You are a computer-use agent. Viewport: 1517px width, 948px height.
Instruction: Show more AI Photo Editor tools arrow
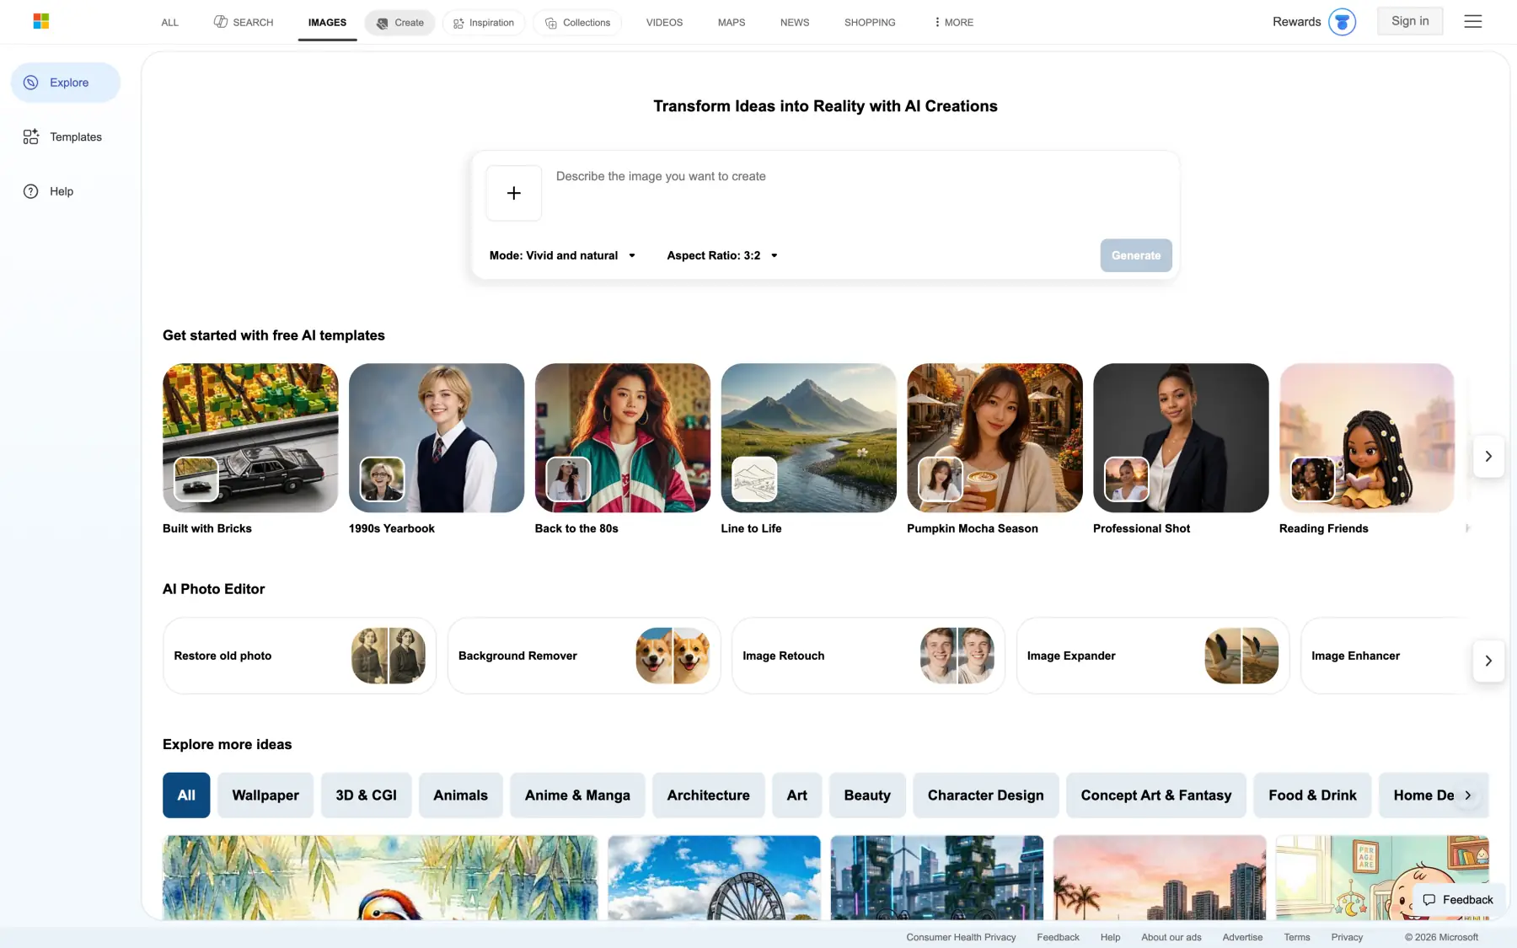coord(1488,661)
